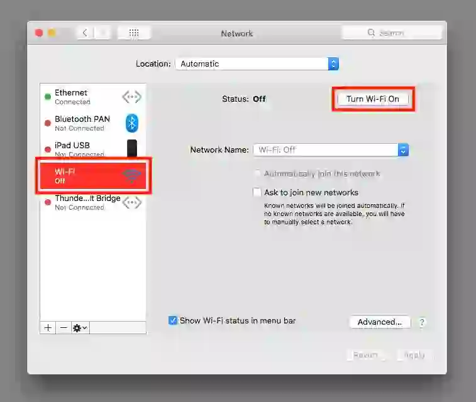Click the green status dot beside Ethernet

pos(48,97)
